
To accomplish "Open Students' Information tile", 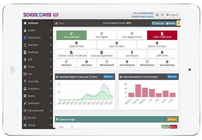I will click(x=157, y=44).
